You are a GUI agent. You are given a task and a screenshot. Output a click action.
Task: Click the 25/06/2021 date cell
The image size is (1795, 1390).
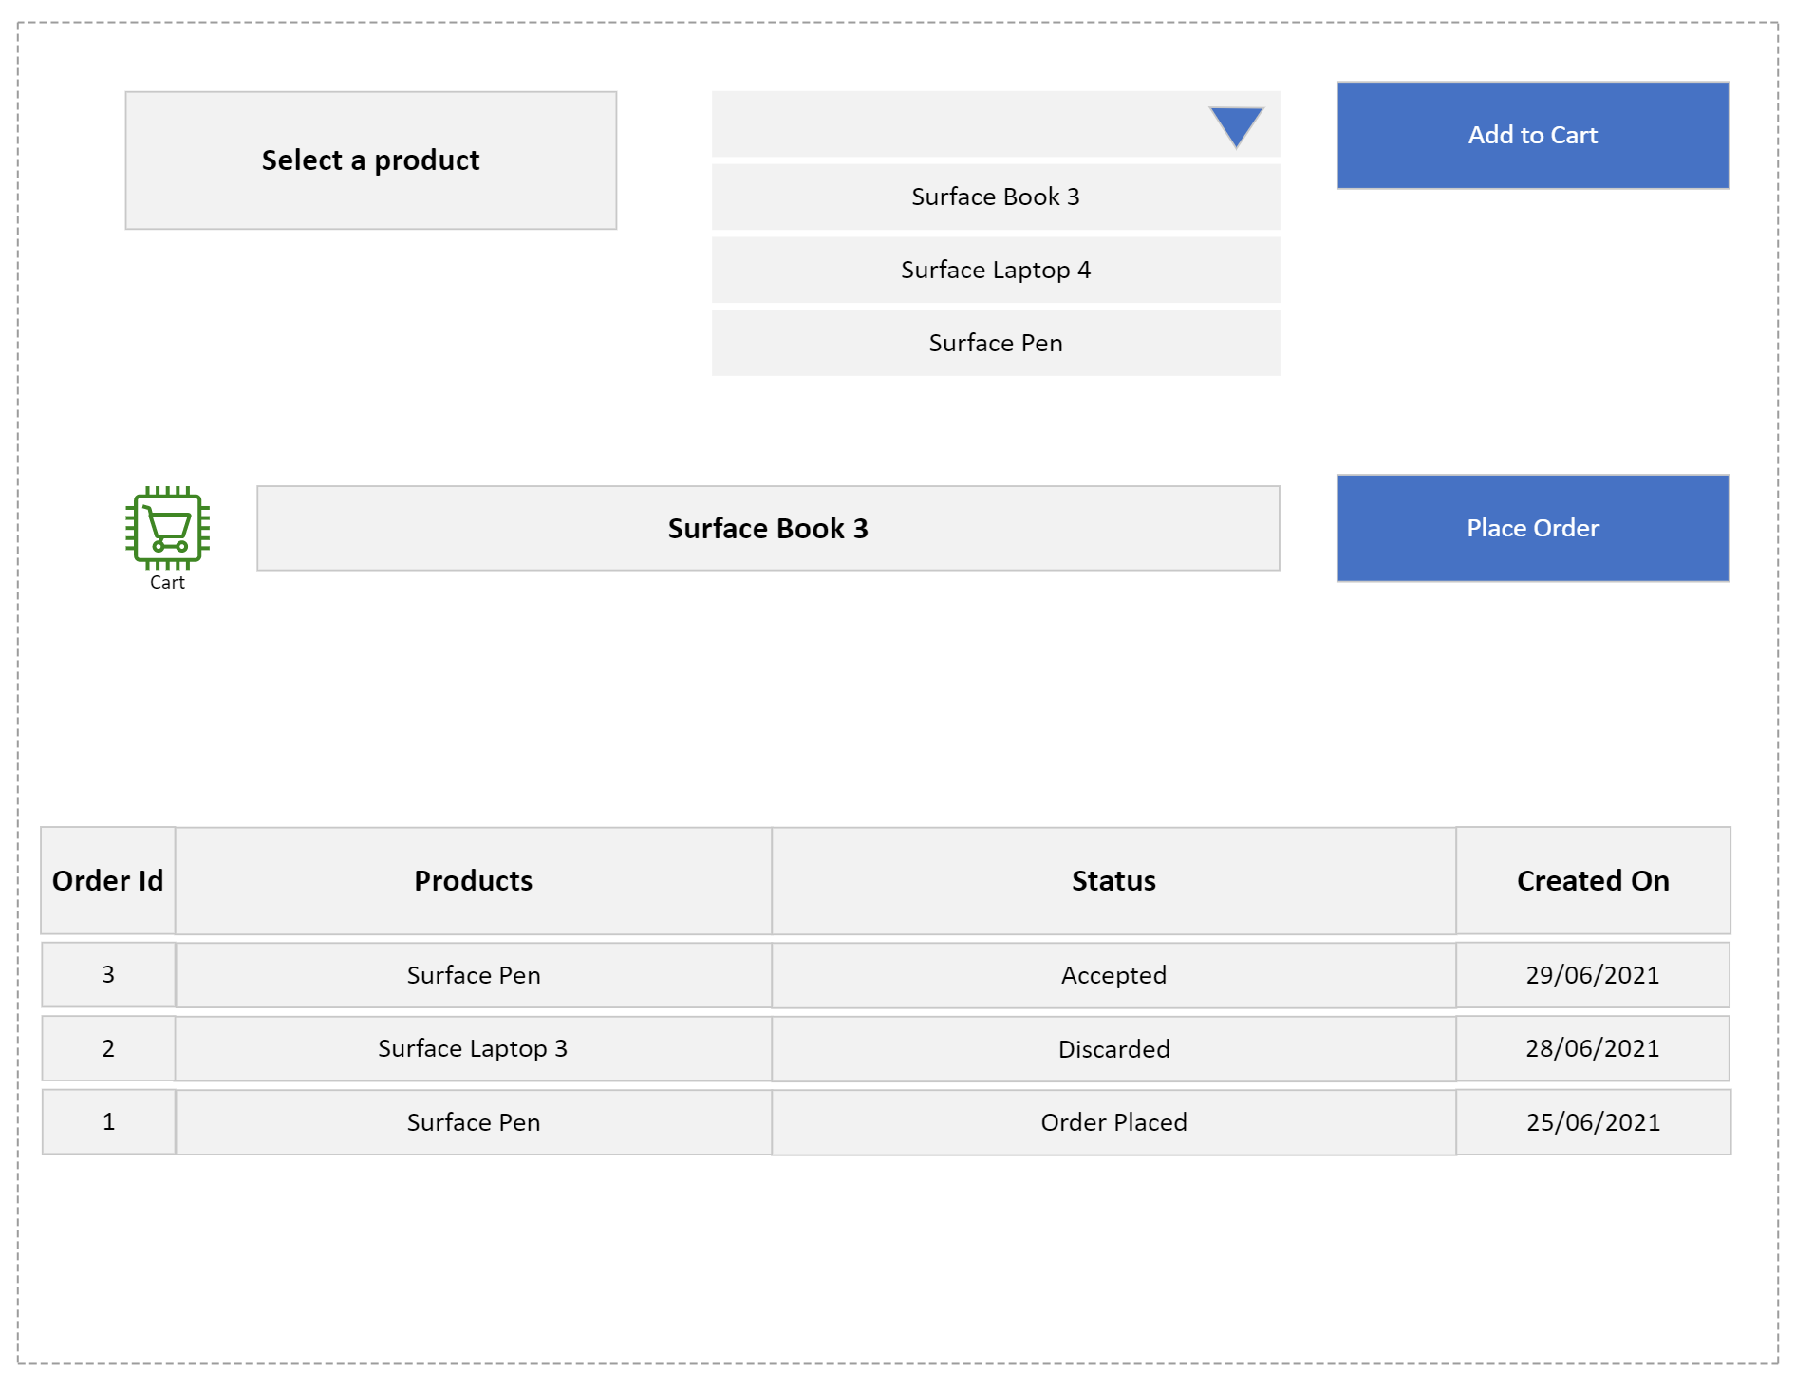[x=1593, y=1122]
